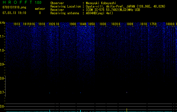This screenshot has height=112, width=177.
Task: Click the 0.9 frequency axis label
Action: (2, 64)
